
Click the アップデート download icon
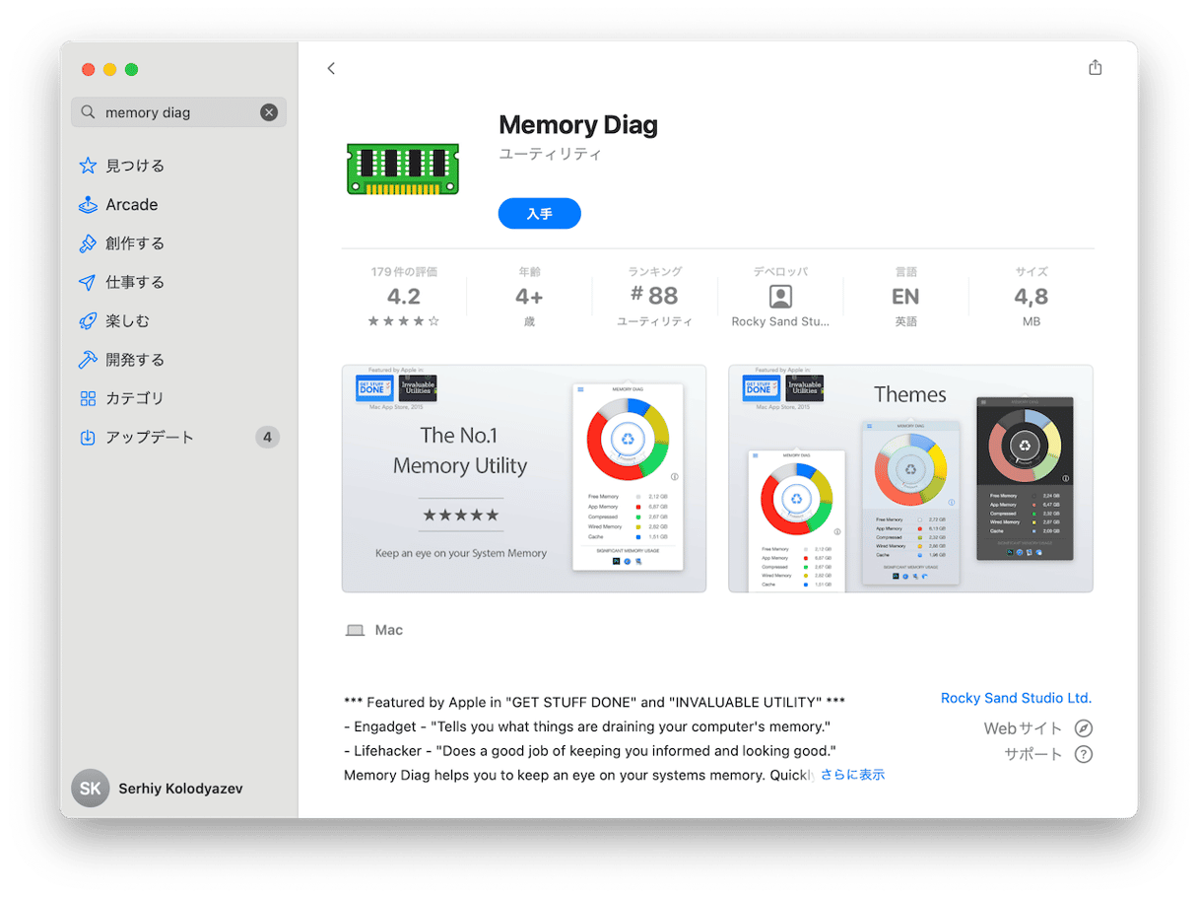tap(88, 437)
